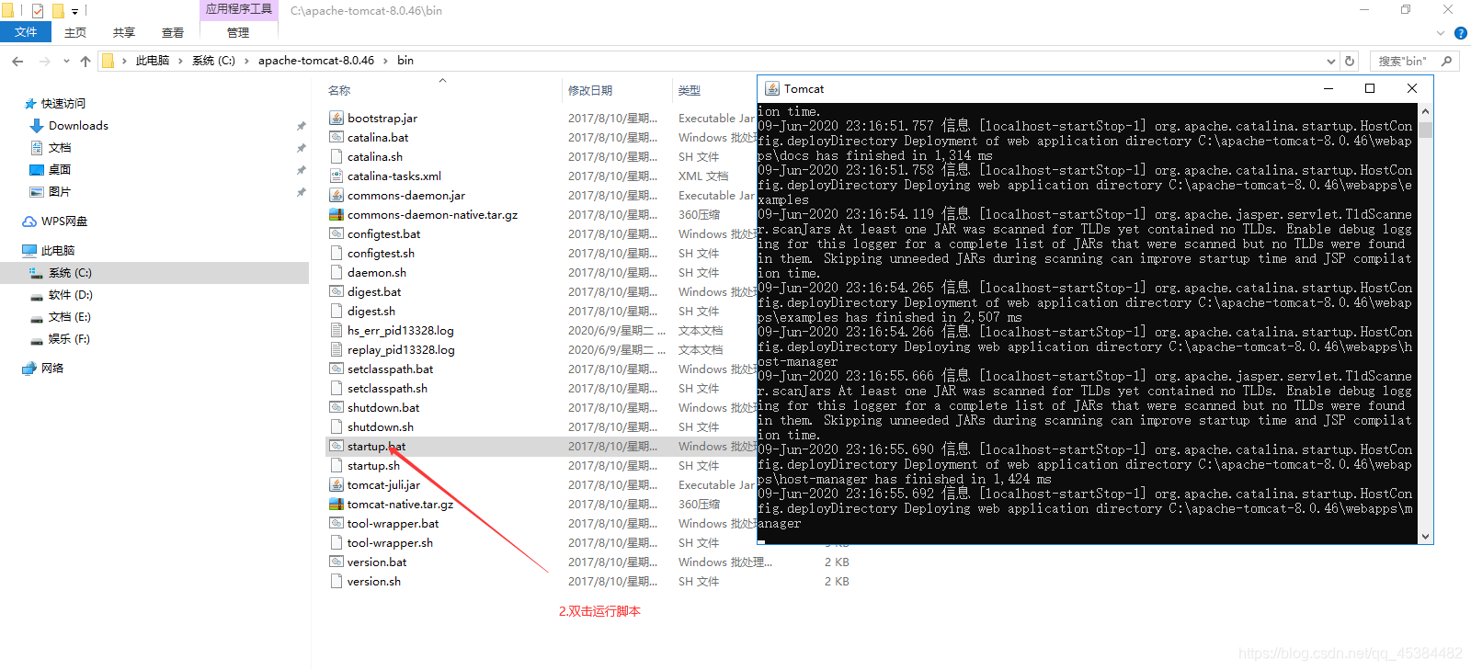Go up one folder level
This screenshot has width=1471, height=670.
(86, 61)
